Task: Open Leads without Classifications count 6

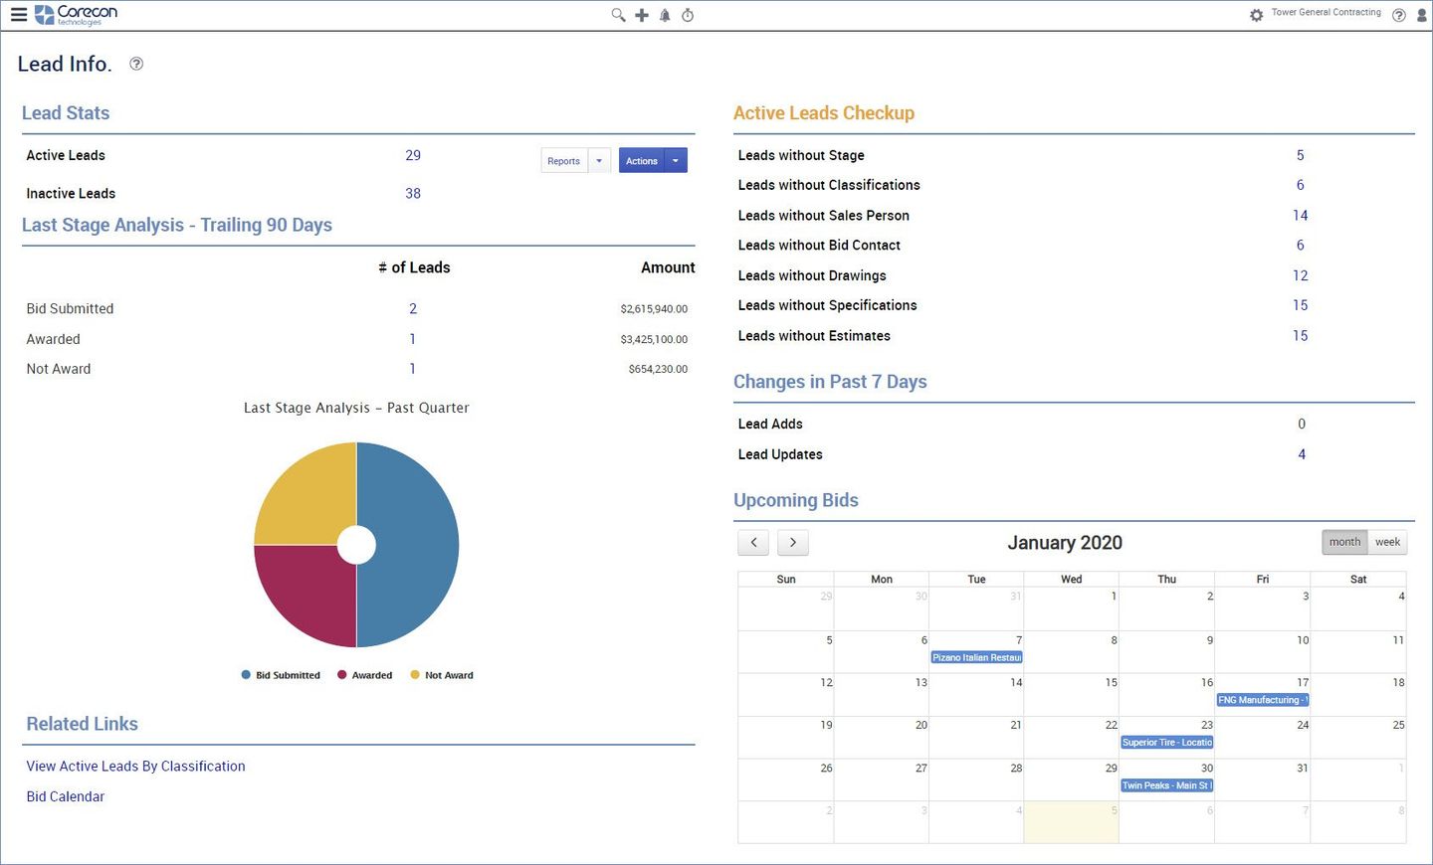Action: (1301, 185)
